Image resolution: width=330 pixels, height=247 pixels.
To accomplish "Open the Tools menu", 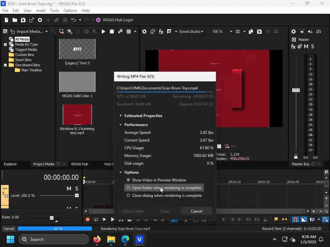I will (54, 11).
